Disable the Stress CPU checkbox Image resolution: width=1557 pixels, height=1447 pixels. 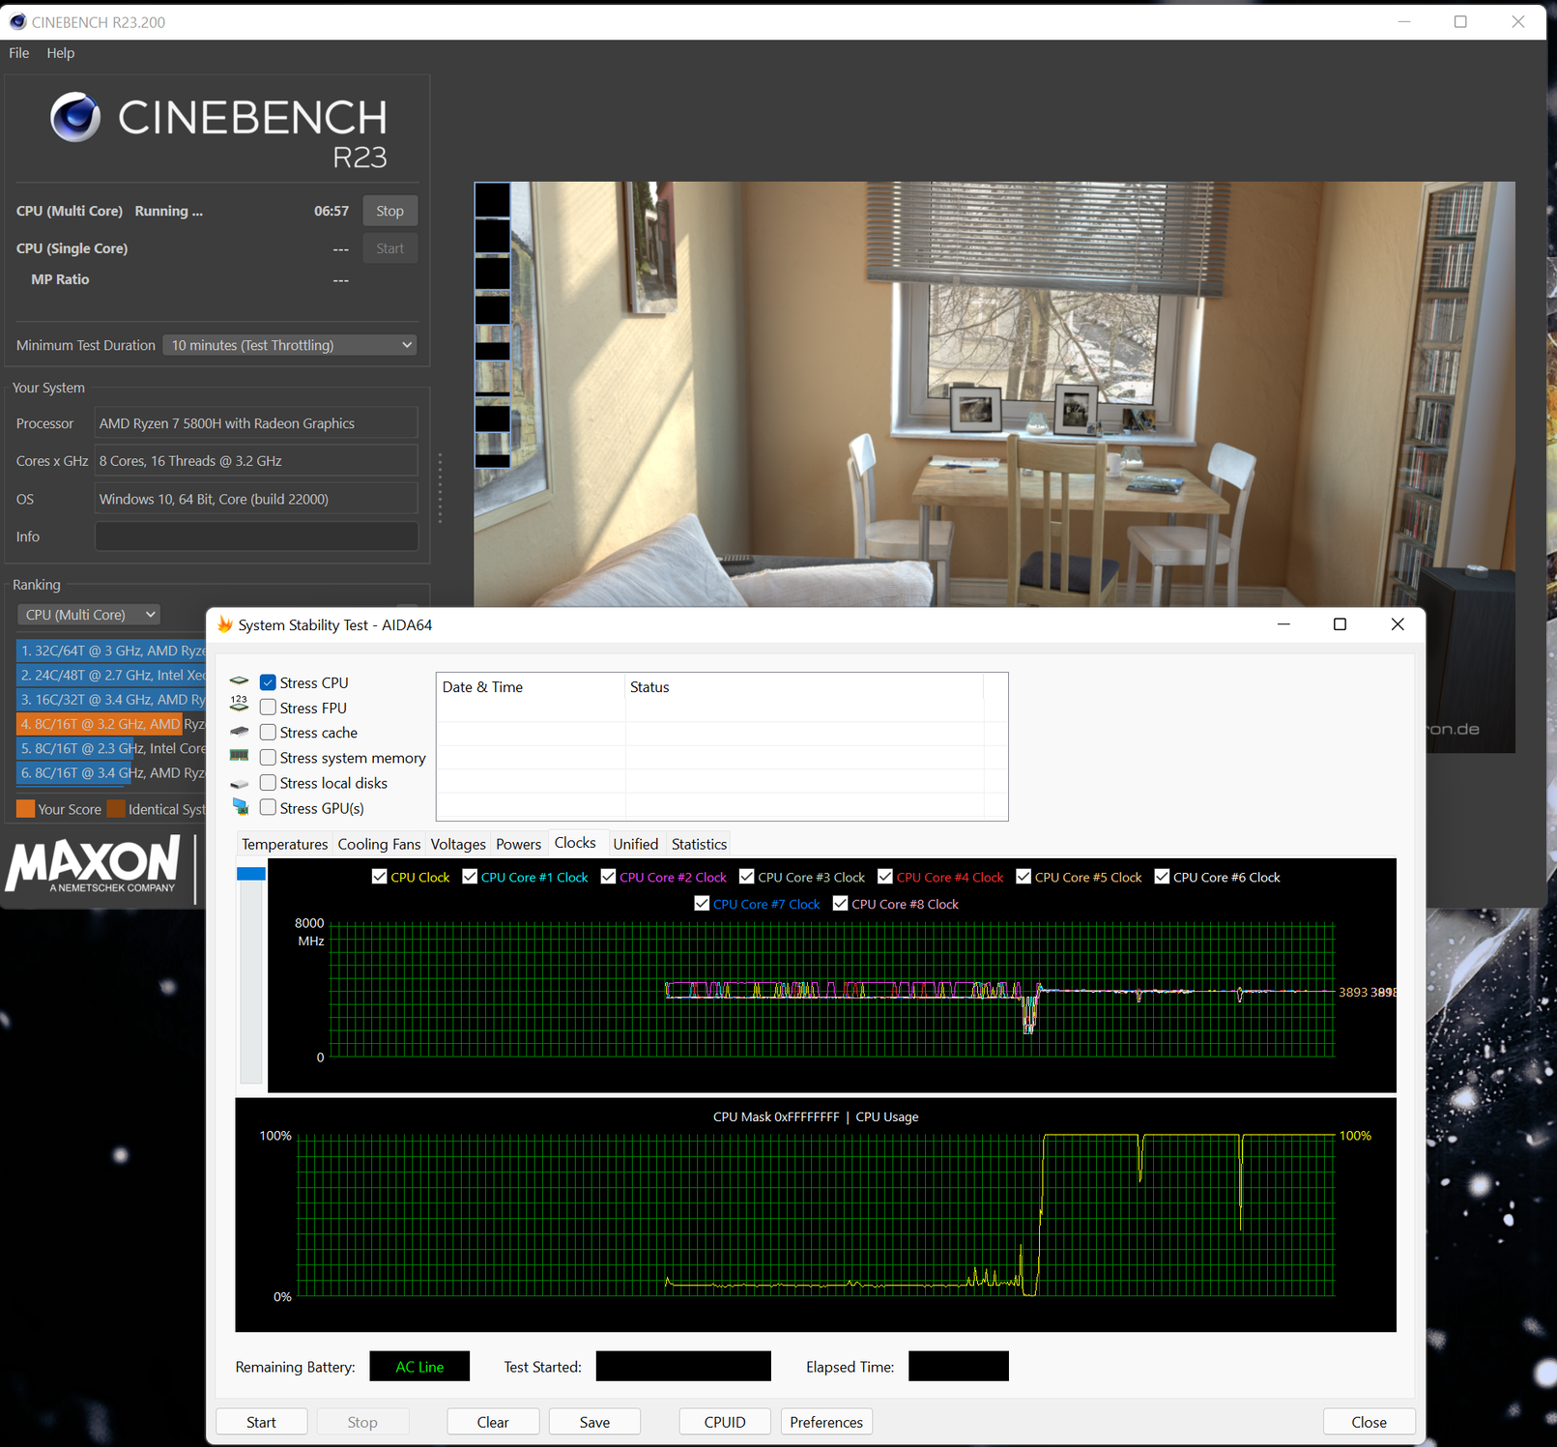268,682
